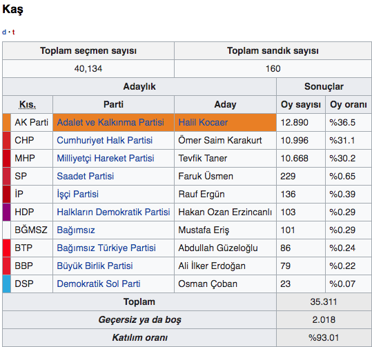The image size is (372, 347).
Task: Open the İşçi Partisi link
Action: tap(77, 194)
